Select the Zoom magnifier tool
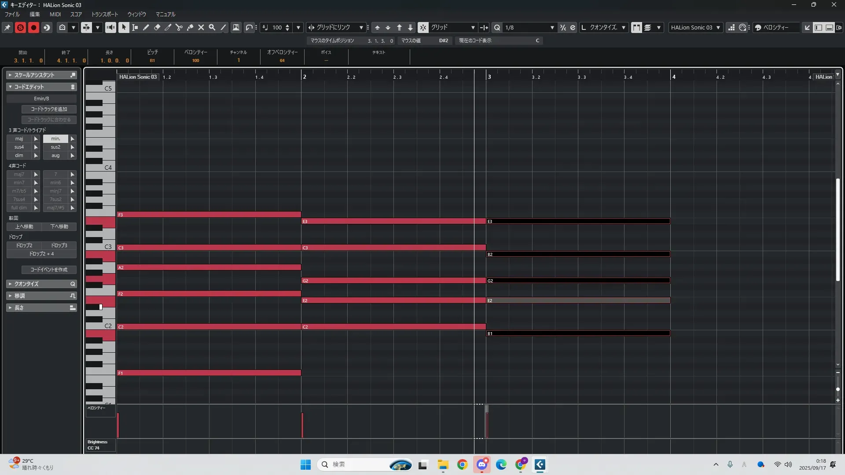Viewport: 845px width, 475px height. pyautogui.click(x=212, y=27)
